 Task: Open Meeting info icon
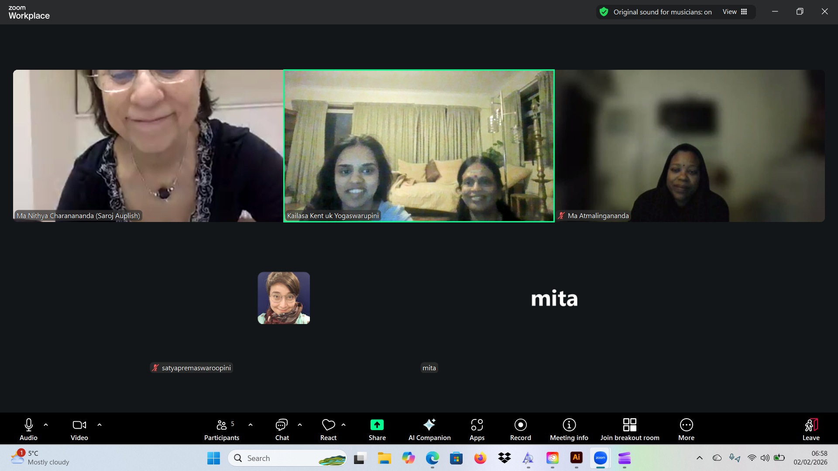[569, 425]
